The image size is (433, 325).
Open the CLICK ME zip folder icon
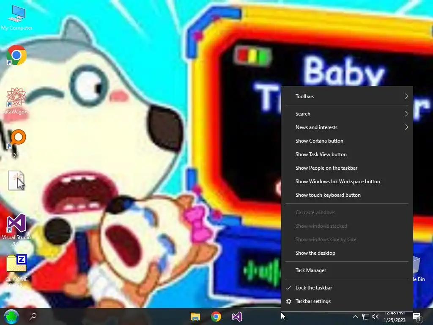coord(16,270)
